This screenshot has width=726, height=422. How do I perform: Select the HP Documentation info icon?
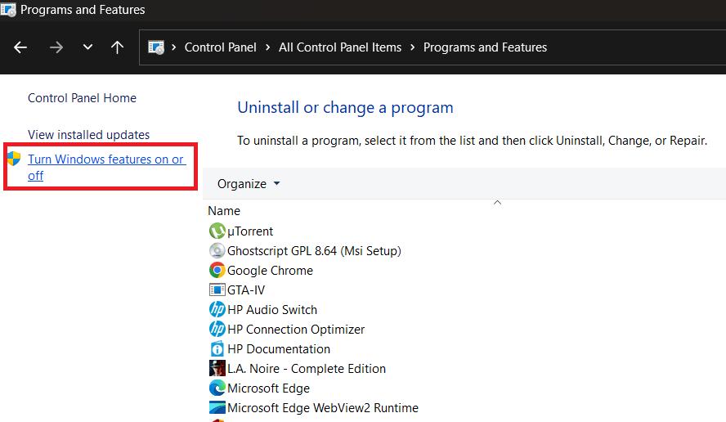pos(217,349)
